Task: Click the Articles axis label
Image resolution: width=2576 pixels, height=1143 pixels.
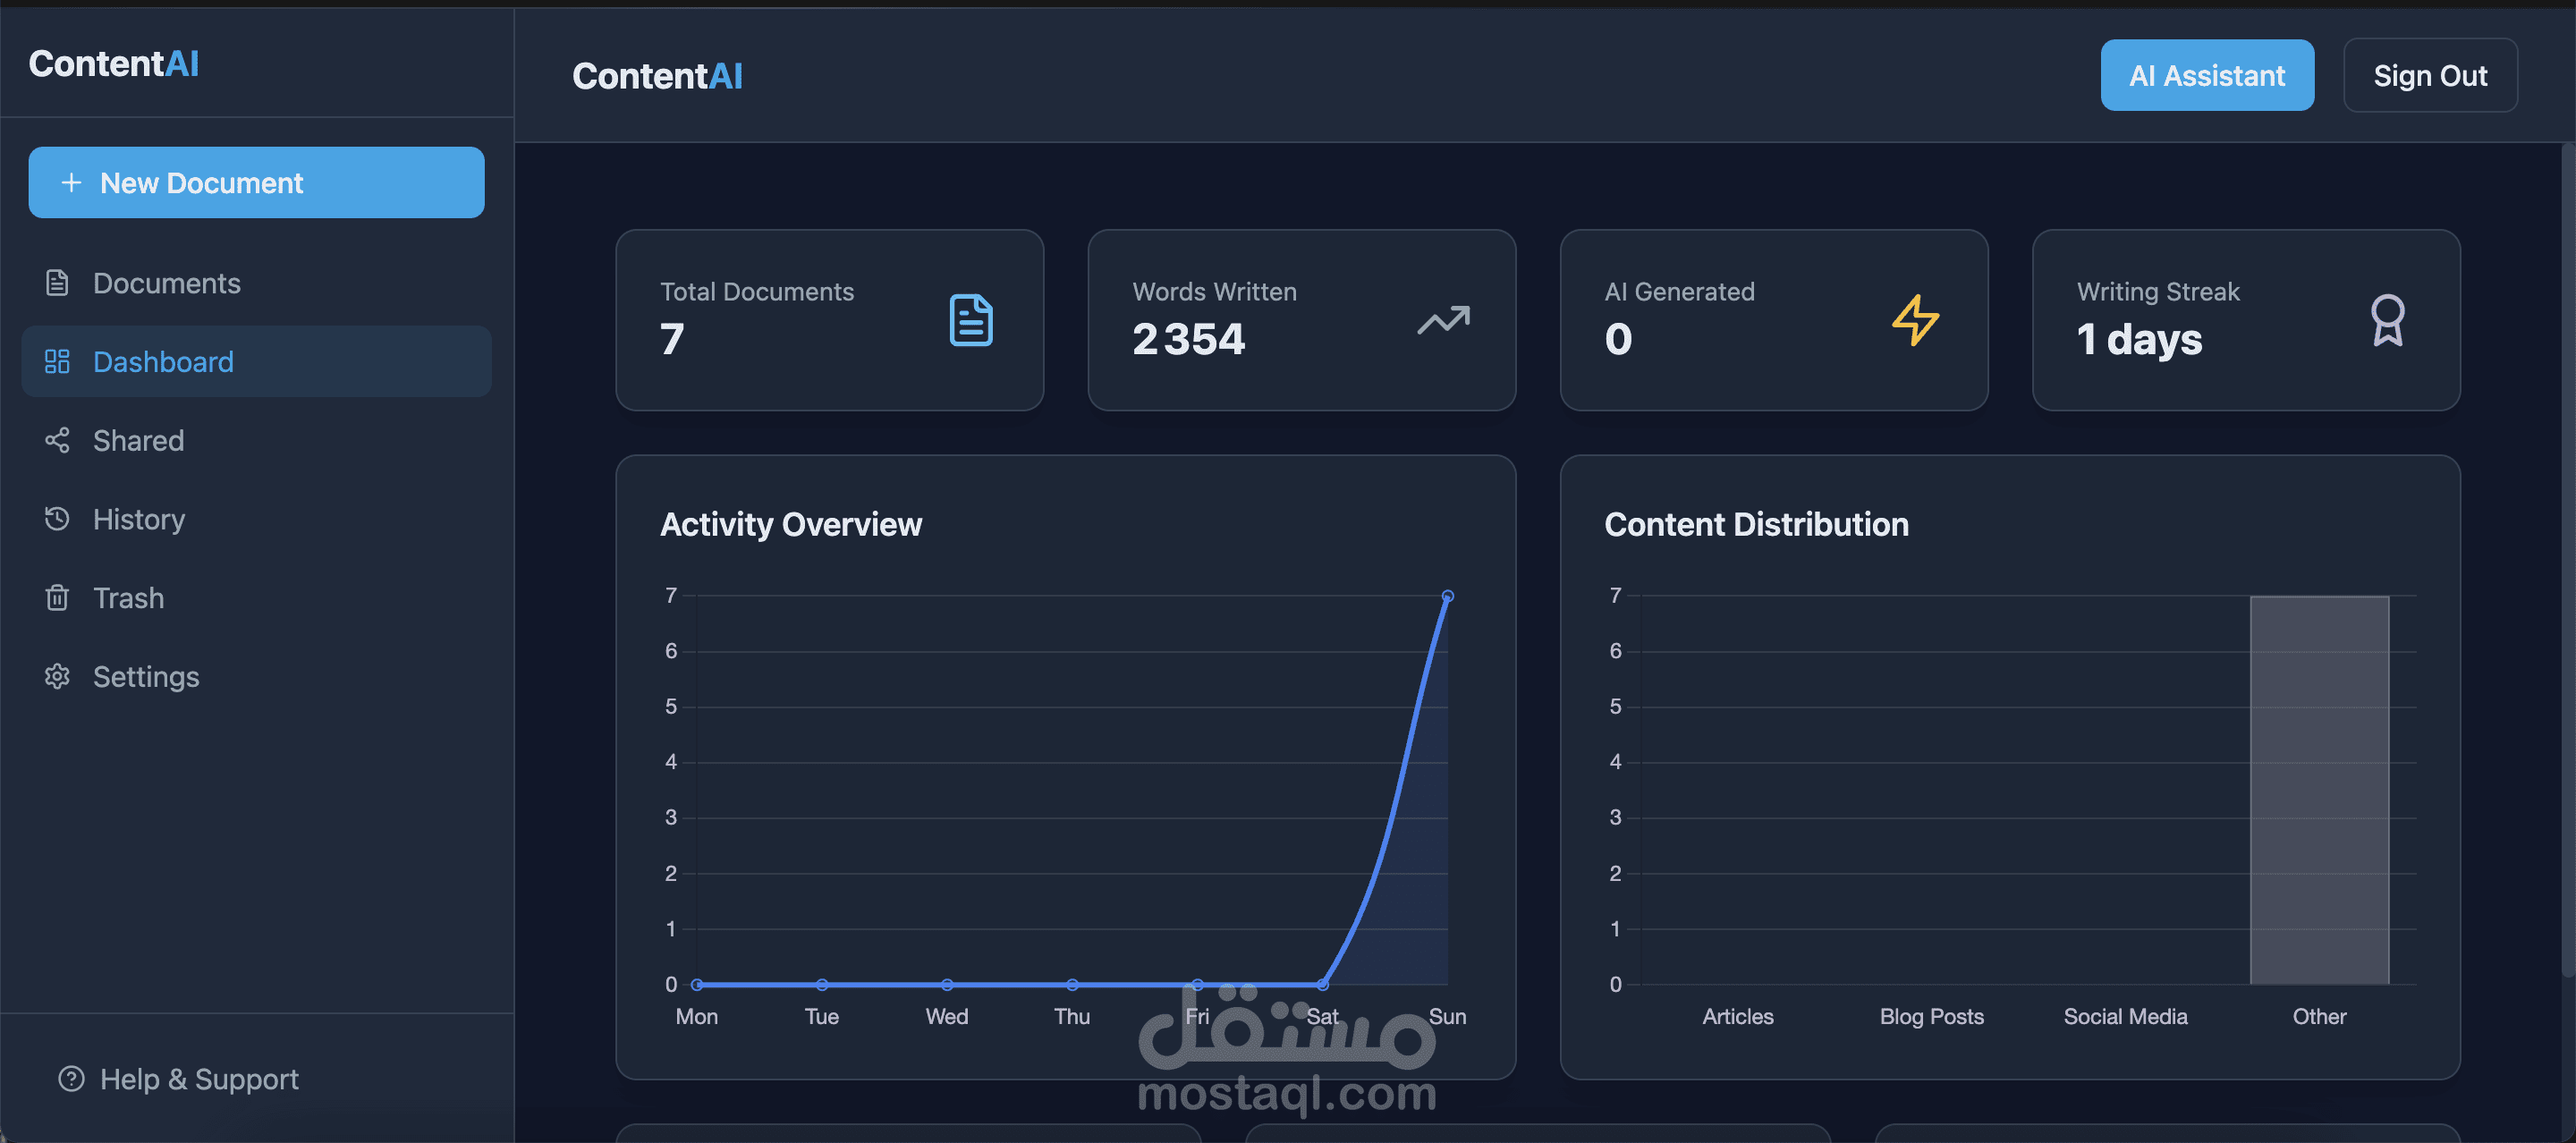Action: tap(1738, 1016)
